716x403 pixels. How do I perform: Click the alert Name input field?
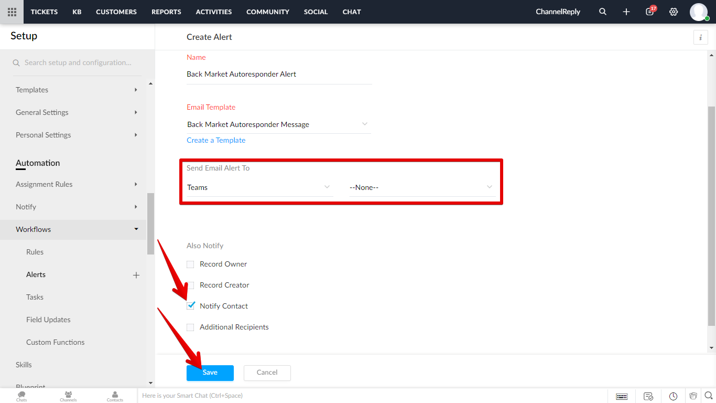point(279,75)
